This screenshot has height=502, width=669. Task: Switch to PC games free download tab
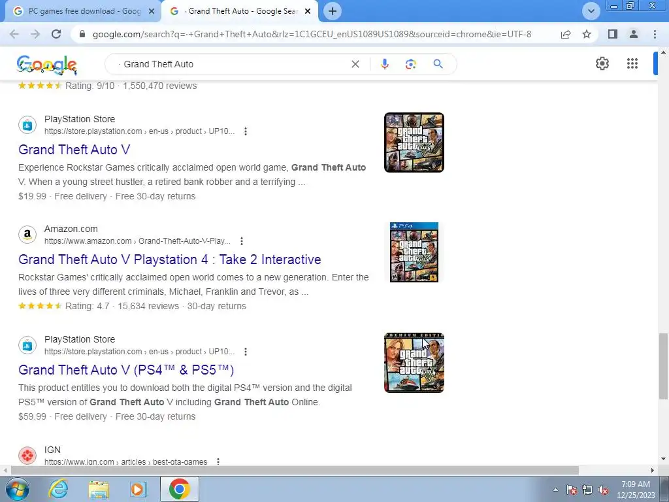(84, 11)
